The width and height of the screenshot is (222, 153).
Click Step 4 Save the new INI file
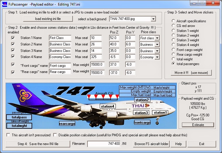coord(38,144)
